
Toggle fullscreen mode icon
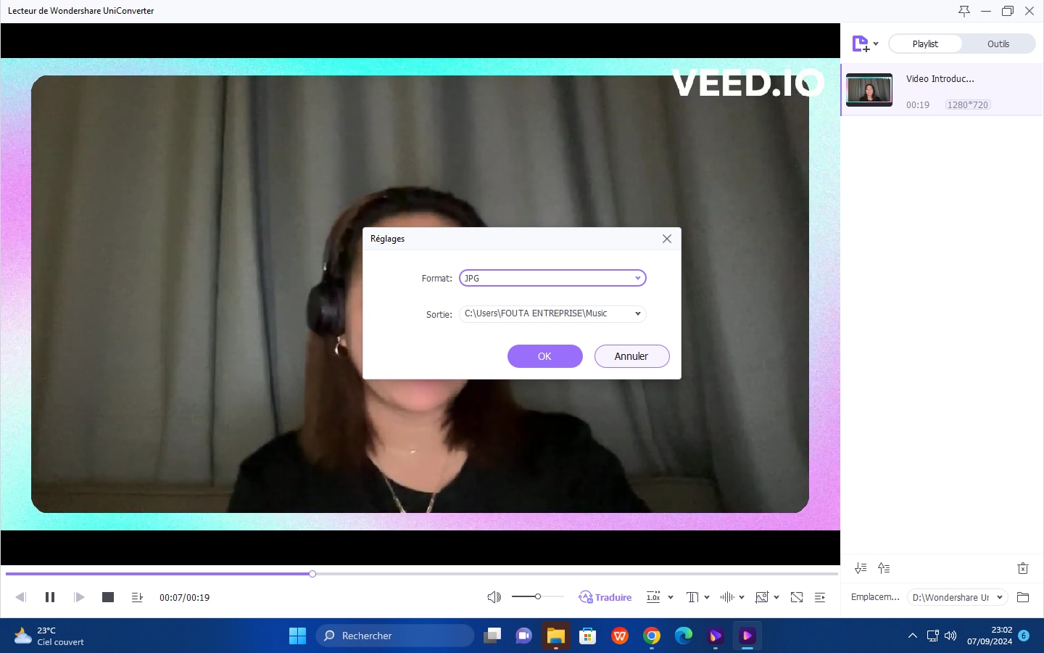[x=797, y=597]
